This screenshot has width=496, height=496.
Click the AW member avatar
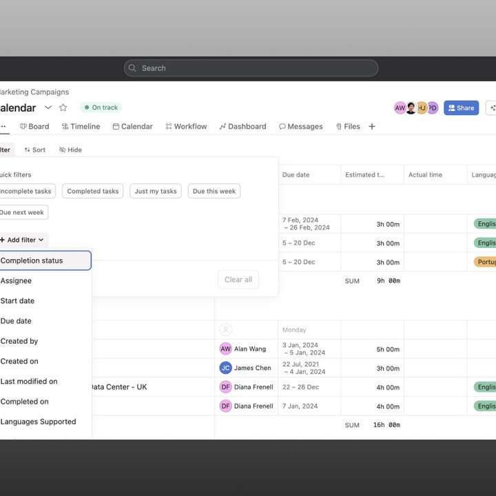(x=400, y=108)
